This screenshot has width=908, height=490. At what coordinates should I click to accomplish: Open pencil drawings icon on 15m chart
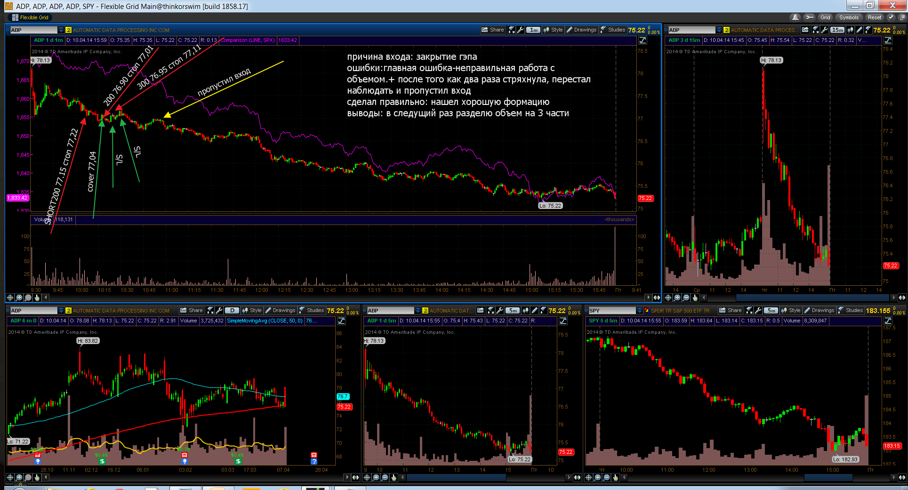point(860,30)
